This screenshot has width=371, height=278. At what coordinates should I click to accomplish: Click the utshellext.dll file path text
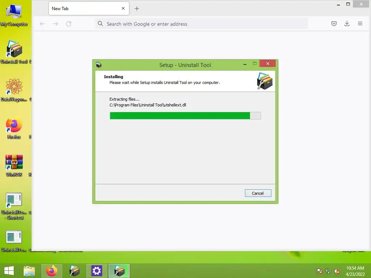(148, 105)
